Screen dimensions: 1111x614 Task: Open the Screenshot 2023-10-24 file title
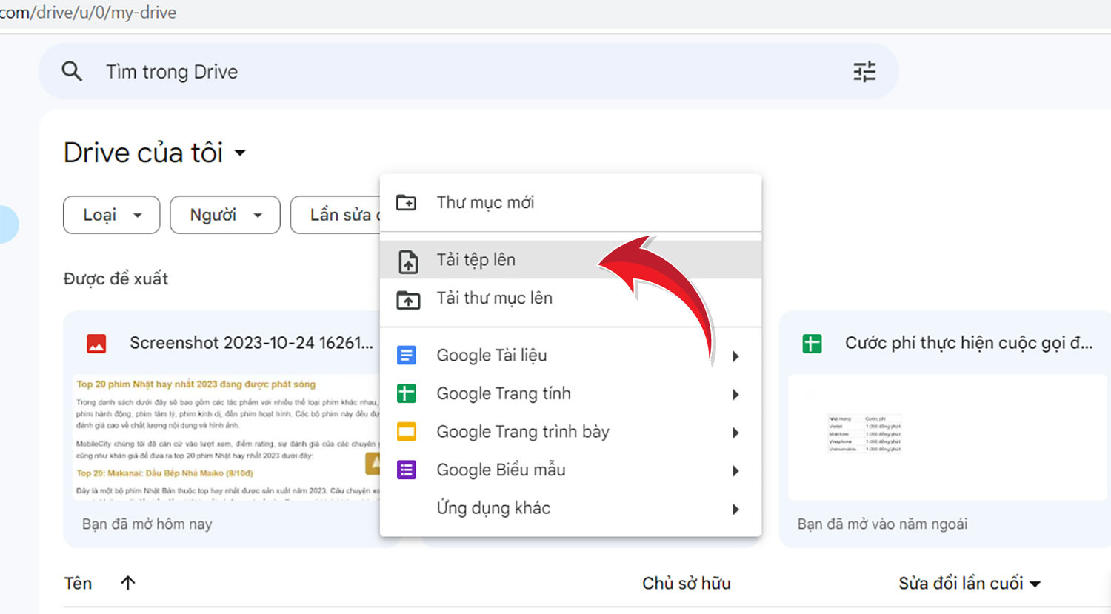(x=251, y=343)
